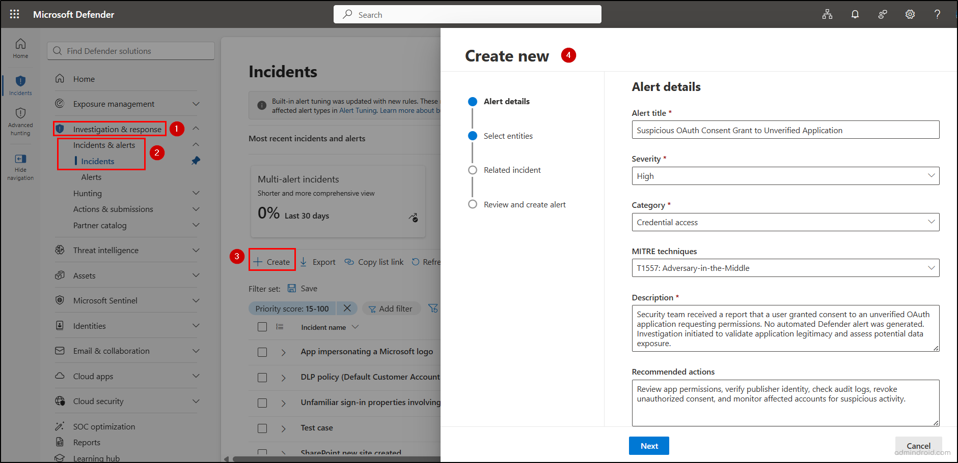Open Partner catalog menu item
Screen dimensions: 958x463
(100, 225)
